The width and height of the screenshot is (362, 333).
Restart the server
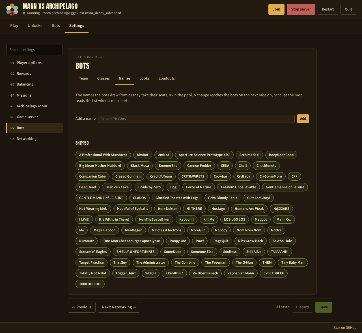(328, 9)
